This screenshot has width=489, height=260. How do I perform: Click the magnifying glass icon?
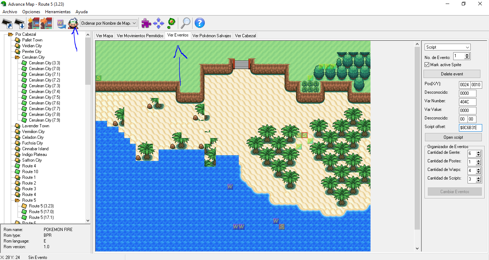[185, 24]
